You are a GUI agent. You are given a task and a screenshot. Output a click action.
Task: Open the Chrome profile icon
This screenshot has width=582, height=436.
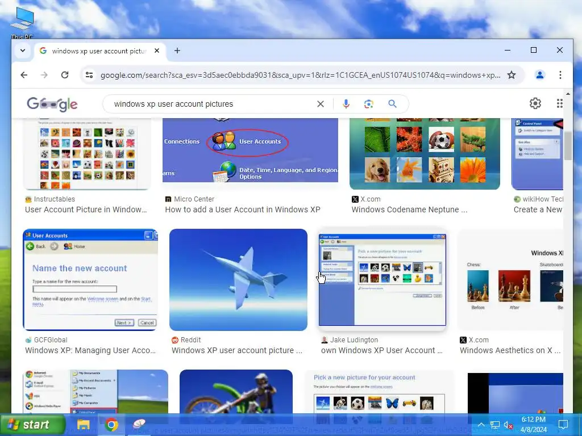(540, 75)
